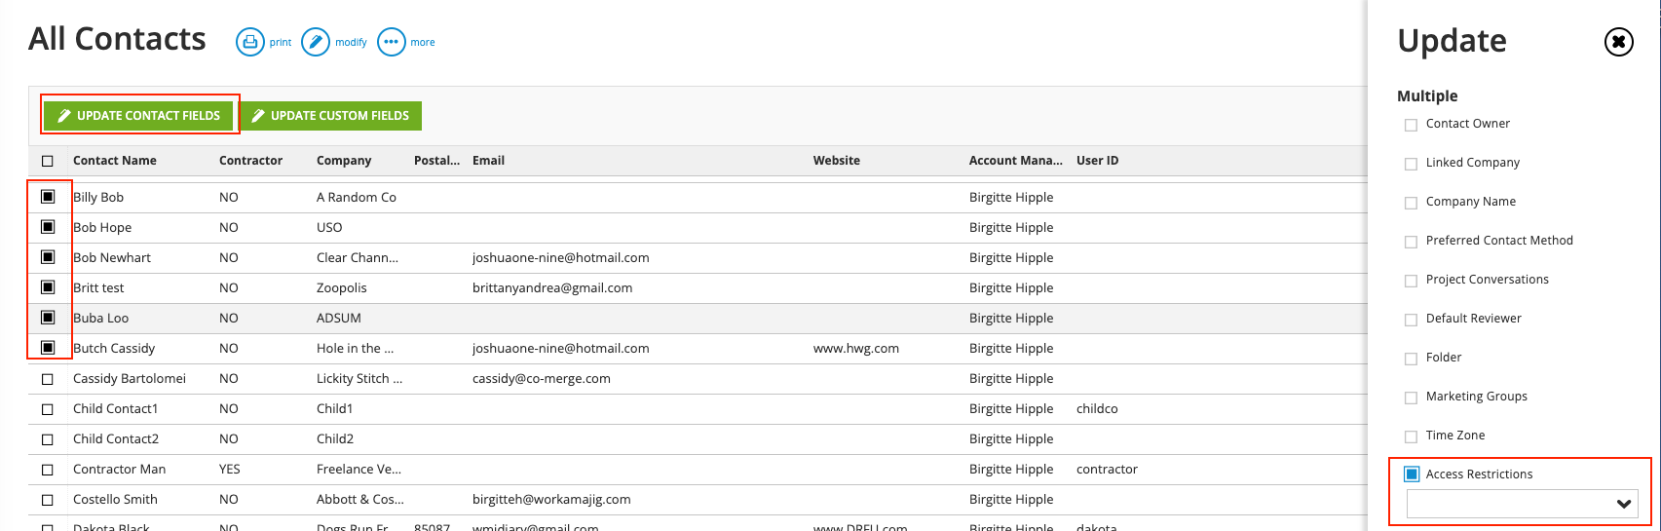Click the print icon
1661x531 pixels.
[250, 42]
